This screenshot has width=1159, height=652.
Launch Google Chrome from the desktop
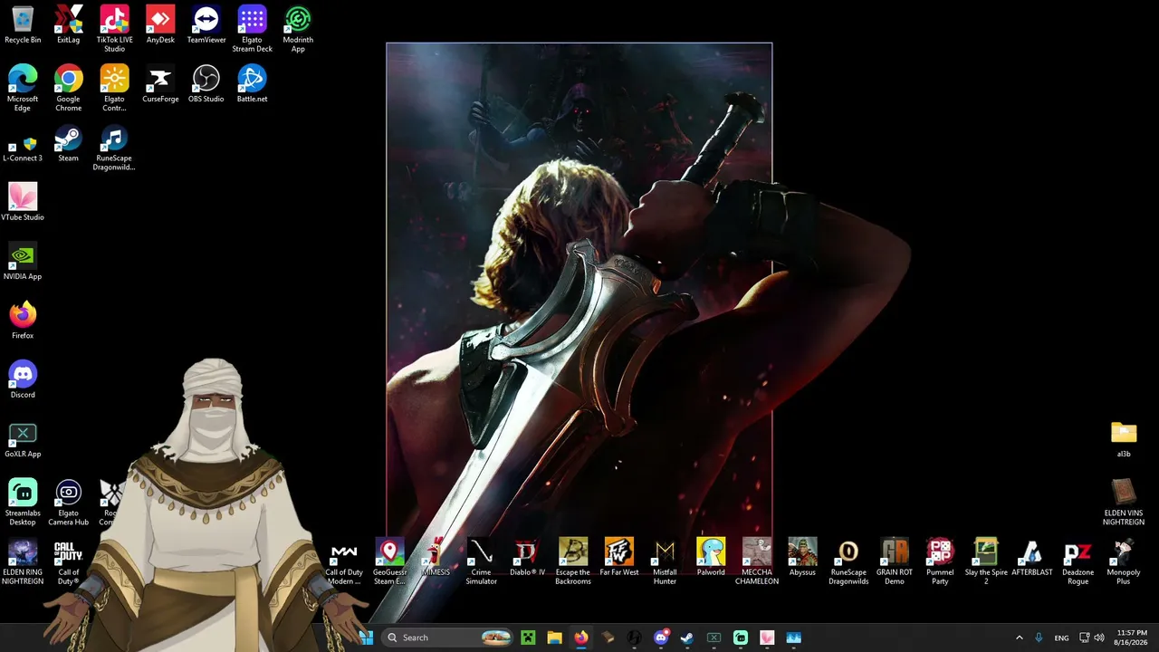68,89
